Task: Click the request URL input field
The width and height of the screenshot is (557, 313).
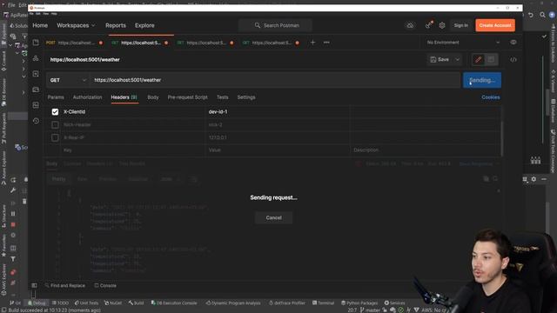Action: click(x=275, y=80)
